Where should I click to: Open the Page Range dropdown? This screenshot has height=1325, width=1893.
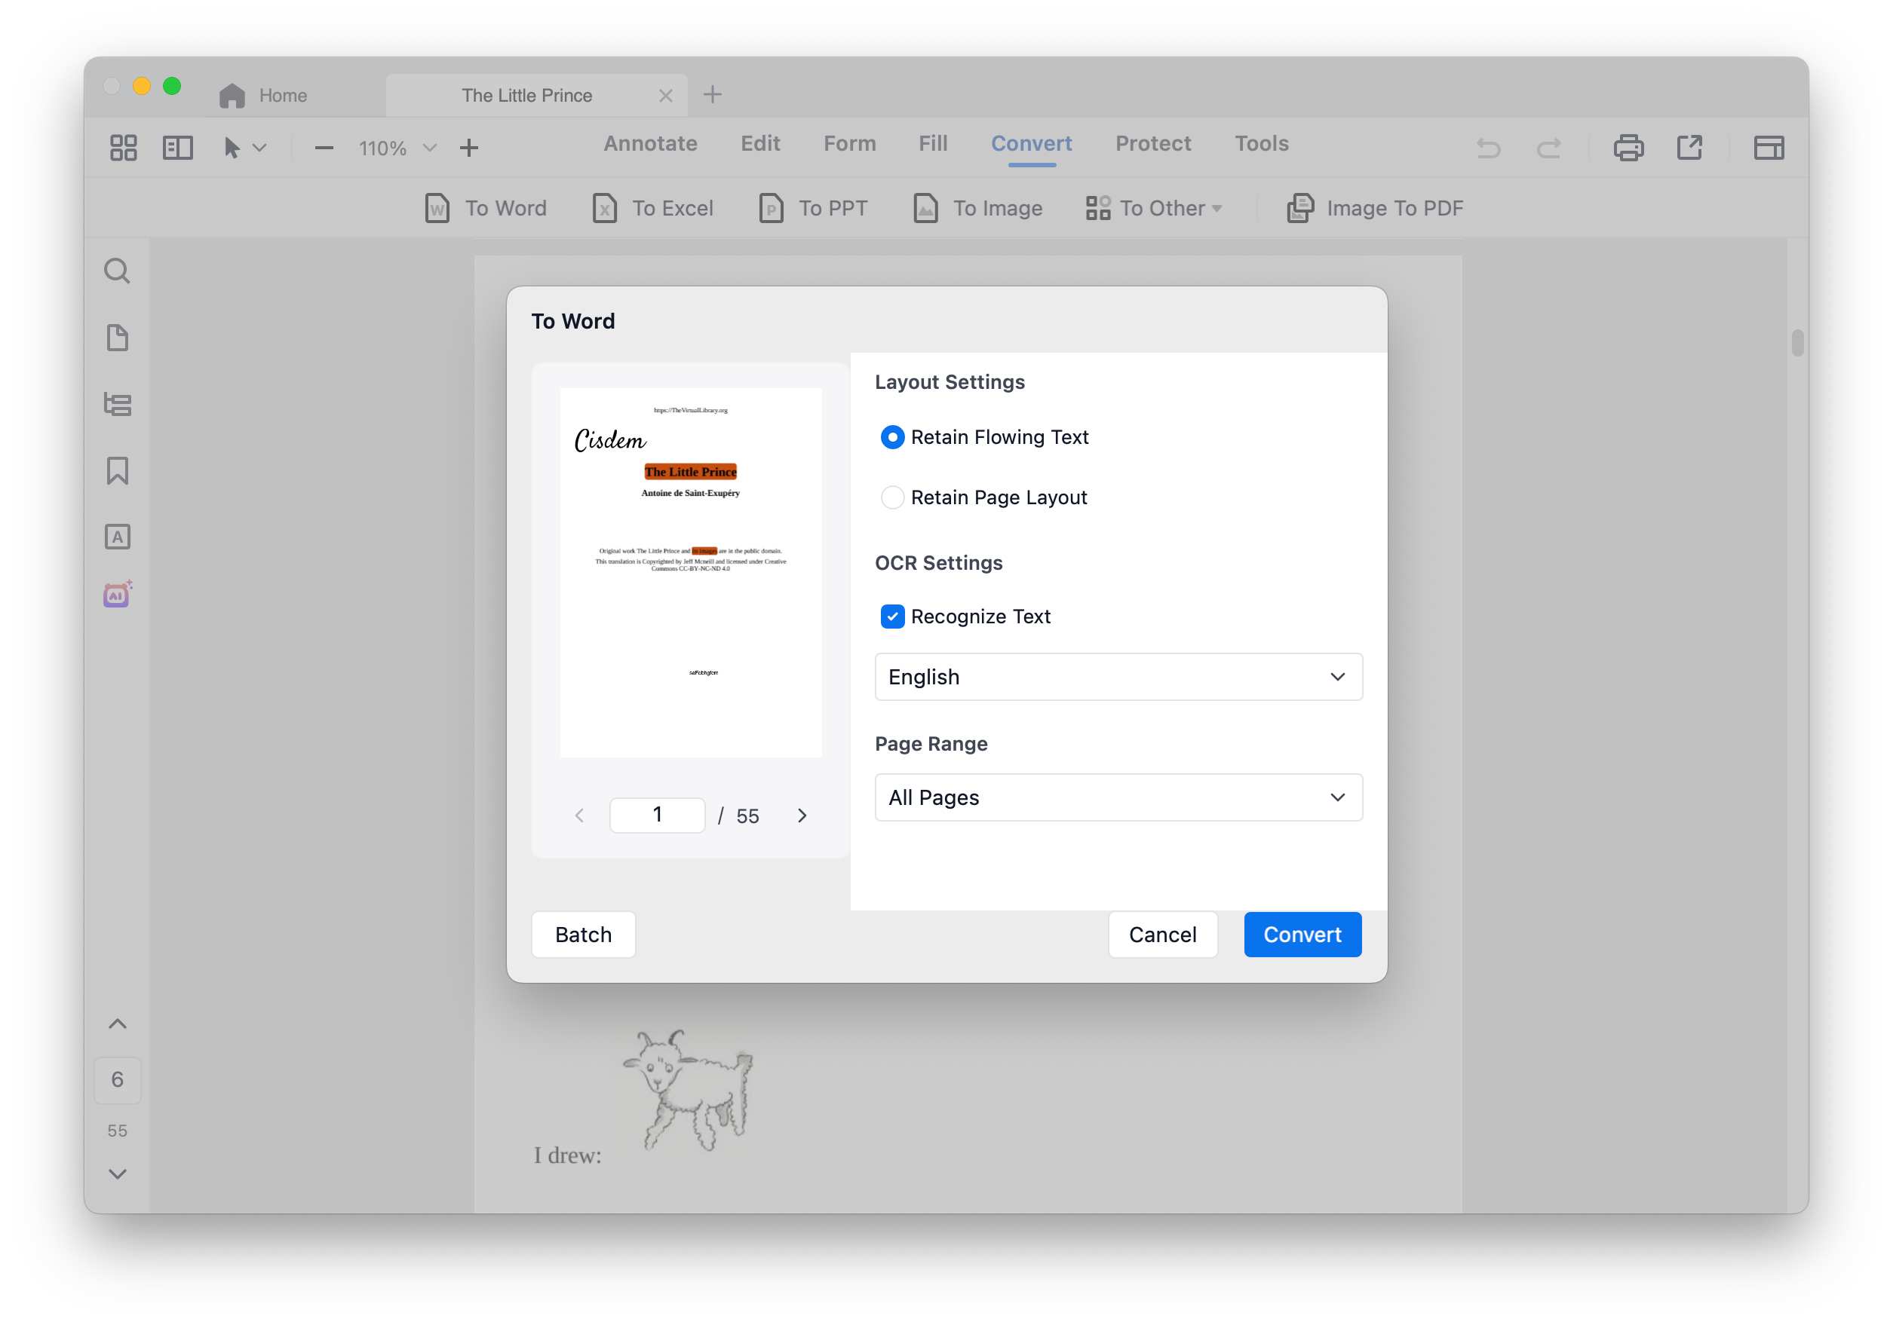[1117, 797]
